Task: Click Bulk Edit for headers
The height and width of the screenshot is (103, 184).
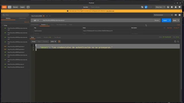Action: point(169,28)
